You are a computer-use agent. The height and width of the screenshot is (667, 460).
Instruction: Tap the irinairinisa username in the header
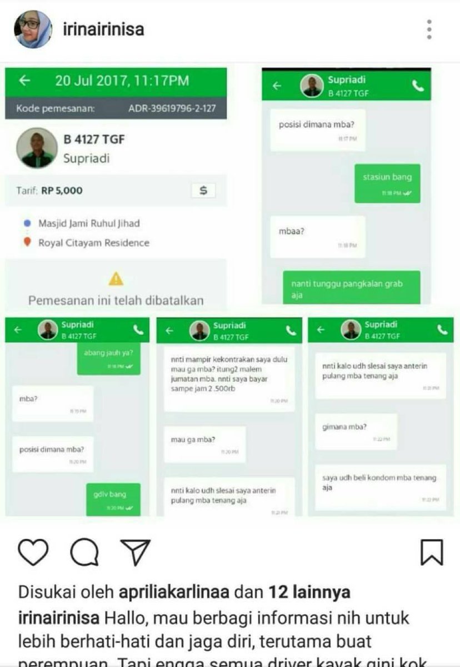[x=104, y=29]
